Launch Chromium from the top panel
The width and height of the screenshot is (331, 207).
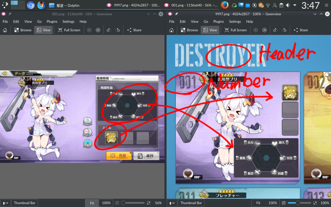31,5
